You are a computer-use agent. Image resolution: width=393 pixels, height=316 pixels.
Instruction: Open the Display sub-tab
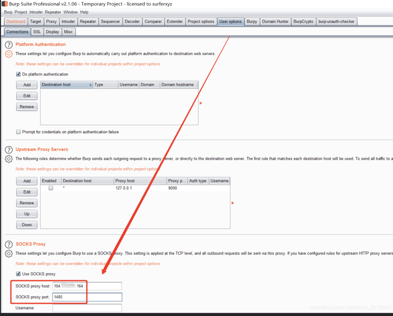[52, 32]
